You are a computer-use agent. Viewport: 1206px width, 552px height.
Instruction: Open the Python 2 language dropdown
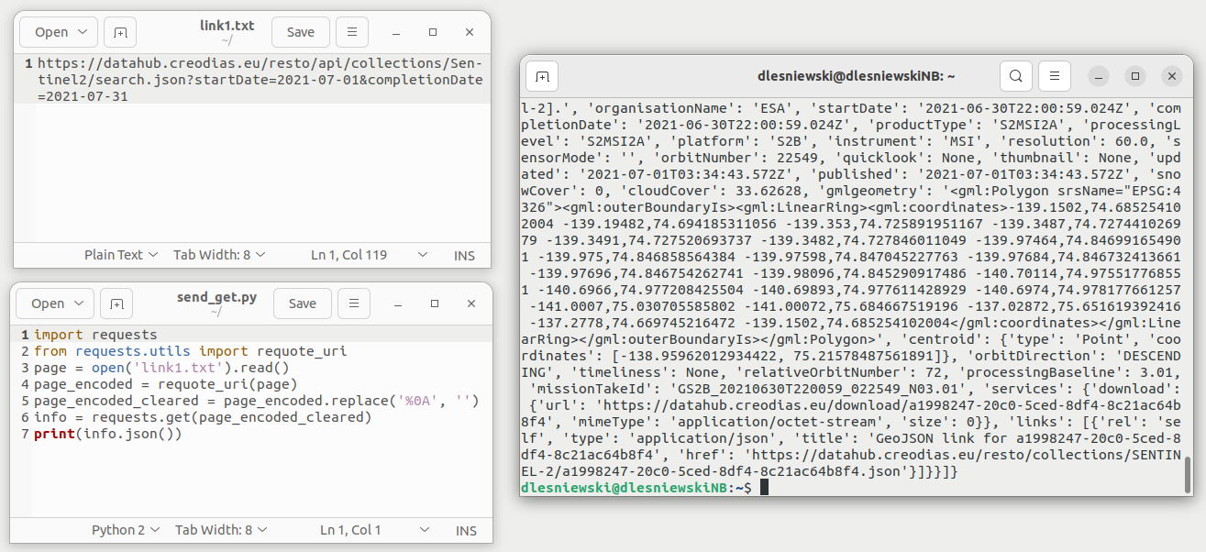[x=126, y=530]
